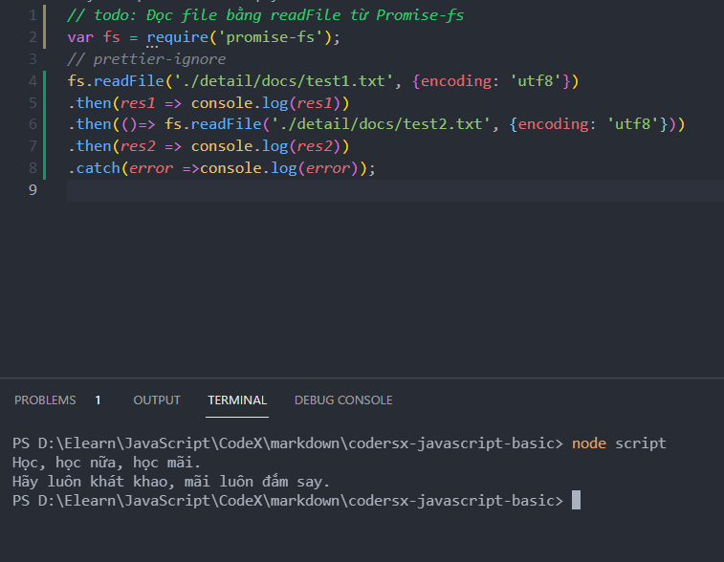Click 'console' on line 5

(x=222, y=103)
